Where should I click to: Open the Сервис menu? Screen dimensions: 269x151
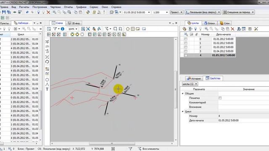coord(94,7)
